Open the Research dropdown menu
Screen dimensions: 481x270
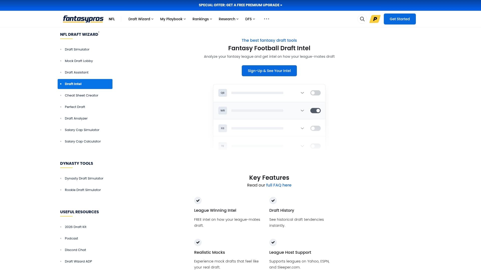click(228, 19)
